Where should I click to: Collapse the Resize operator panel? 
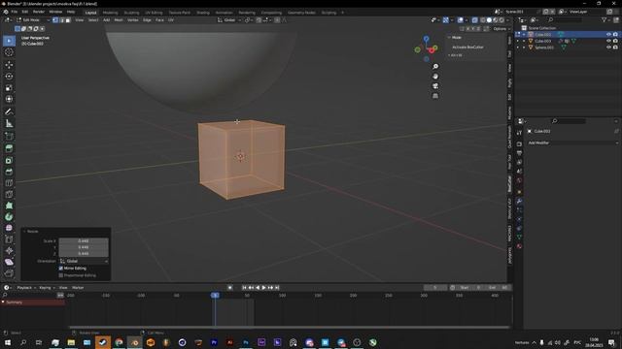(24, 231)
